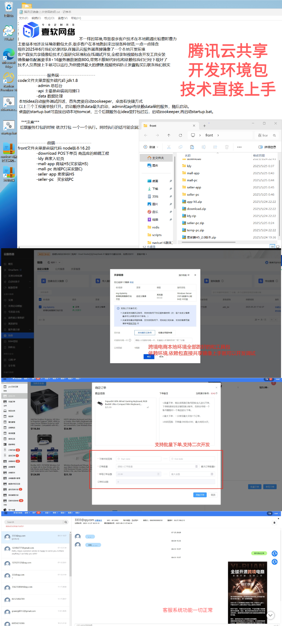The image size is (282, 626).
Task: Add a new tab in File Explorer
Action: 204,126
